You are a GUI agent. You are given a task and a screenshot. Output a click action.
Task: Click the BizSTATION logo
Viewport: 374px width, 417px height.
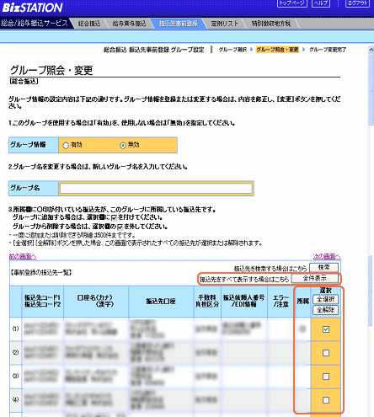click(x=32, y=8)
